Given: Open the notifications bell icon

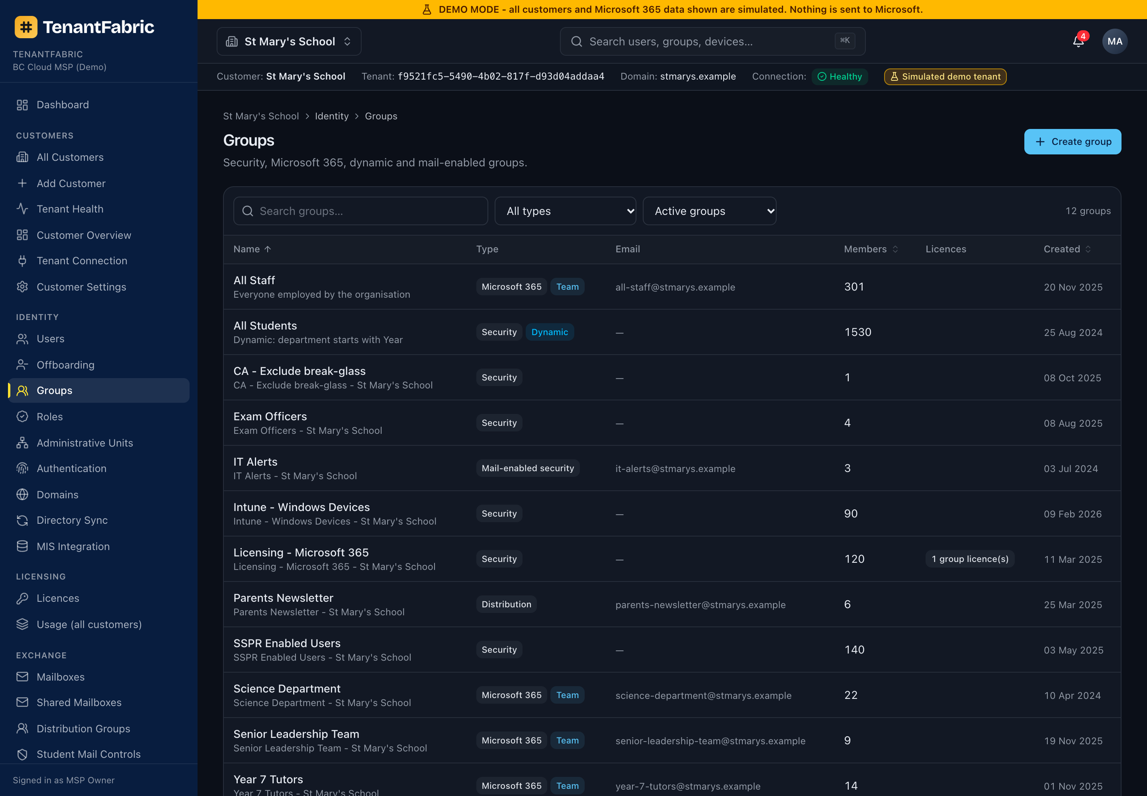Looking at the screenshot, I should pyautogui.click(x=1078, y=41).
